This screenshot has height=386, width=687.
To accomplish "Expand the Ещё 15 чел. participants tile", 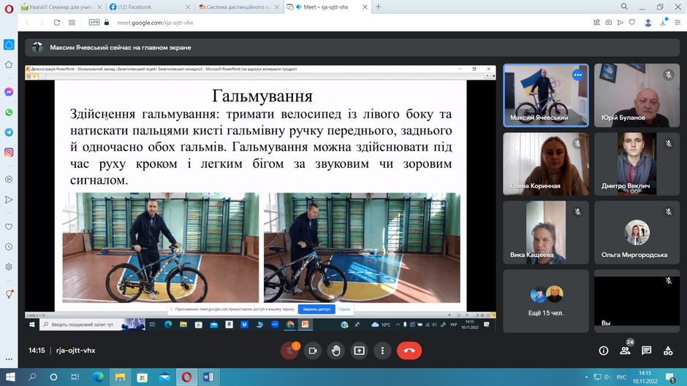I will [546, 301].
